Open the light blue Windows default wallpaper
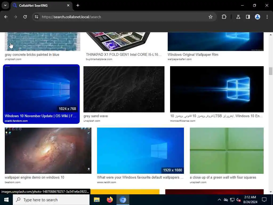 pos(140,151)
